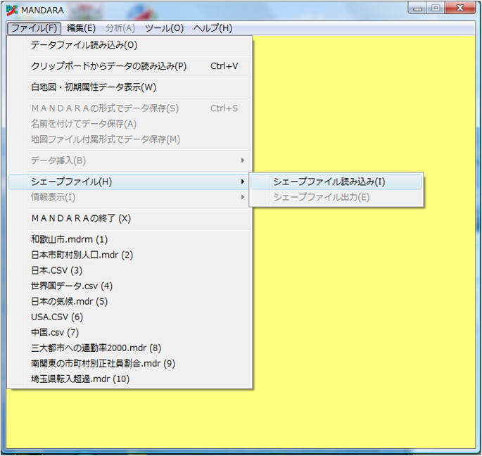Click 名前を付けてデータ保存(A) entry

(x=131, y=124)
